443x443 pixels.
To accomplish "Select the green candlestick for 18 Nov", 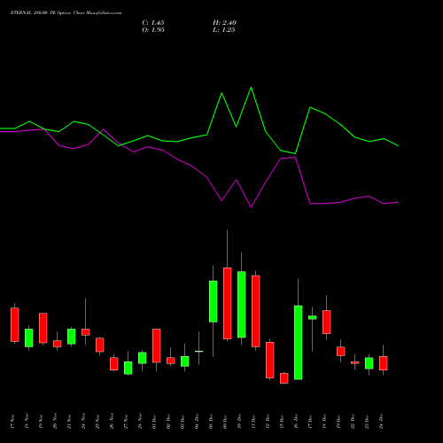I will tap(29, 338).
